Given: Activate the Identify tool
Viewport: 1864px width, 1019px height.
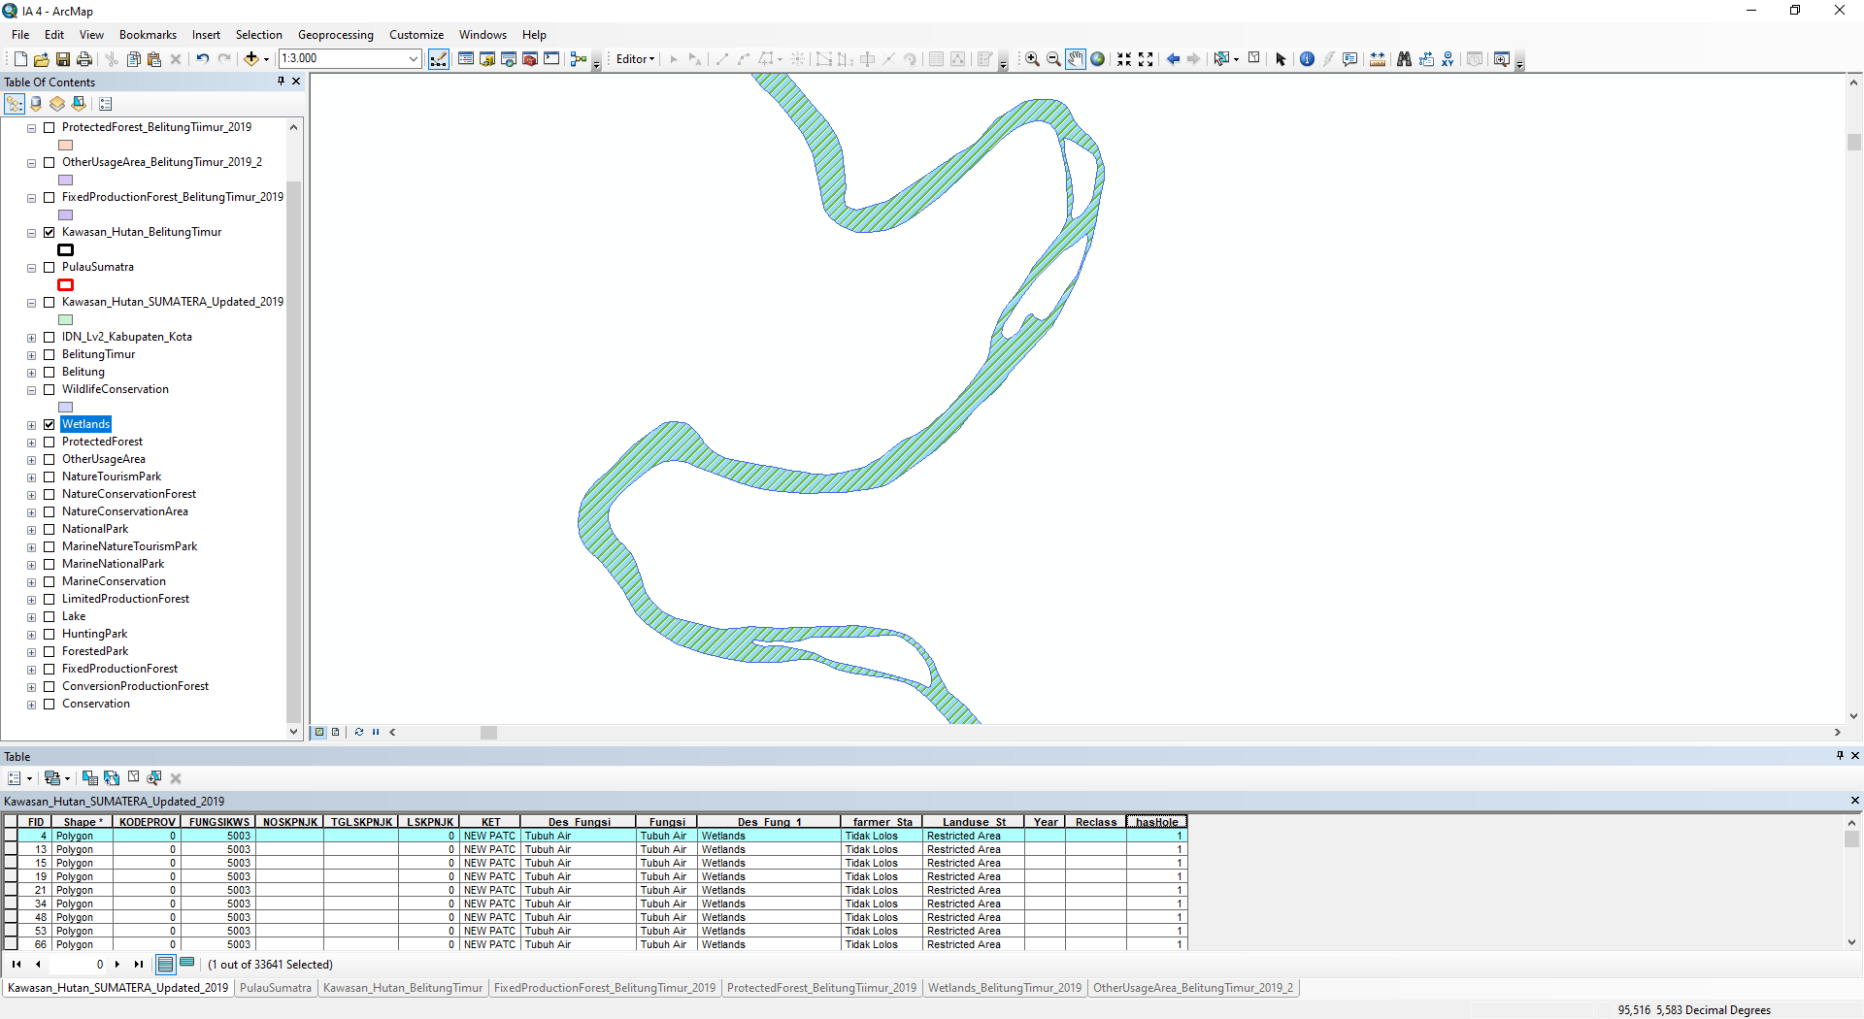Looking at the screenshot, I should 1307,59.
